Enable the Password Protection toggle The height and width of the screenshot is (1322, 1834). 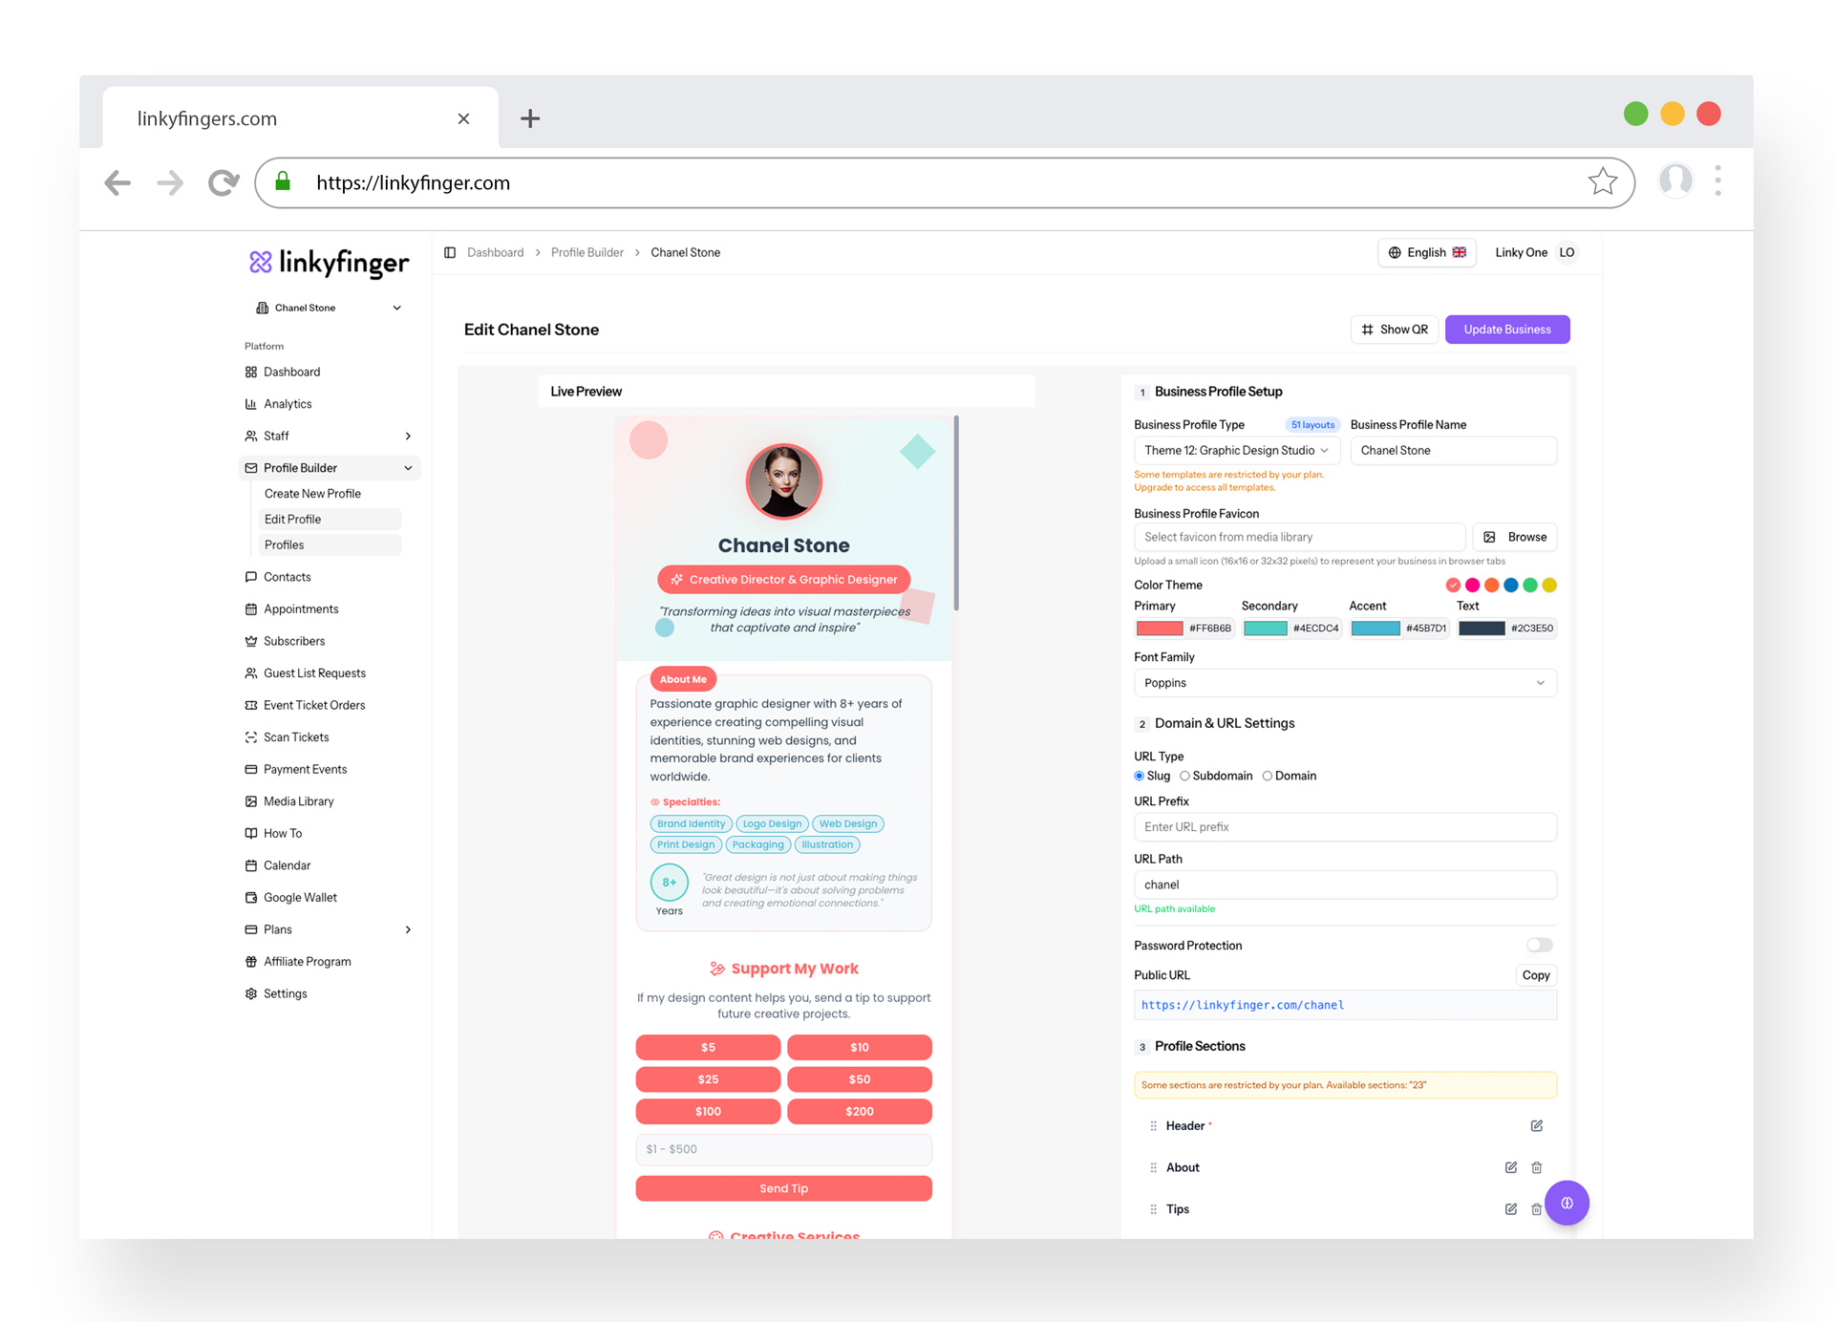tap(1539, 945)
